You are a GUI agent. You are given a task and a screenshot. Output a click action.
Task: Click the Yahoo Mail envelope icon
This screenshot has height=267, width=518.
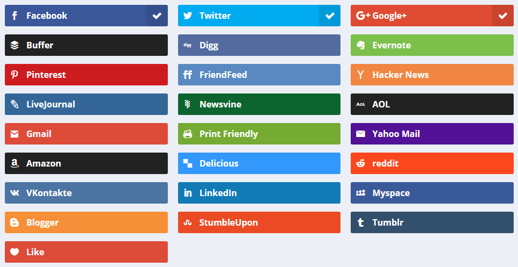tap(361, 134)
